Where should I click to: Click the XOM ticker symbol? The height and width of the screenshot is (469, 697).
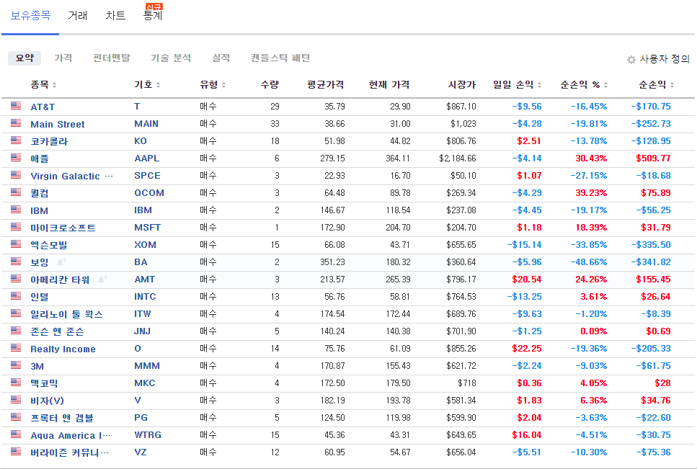146,245
